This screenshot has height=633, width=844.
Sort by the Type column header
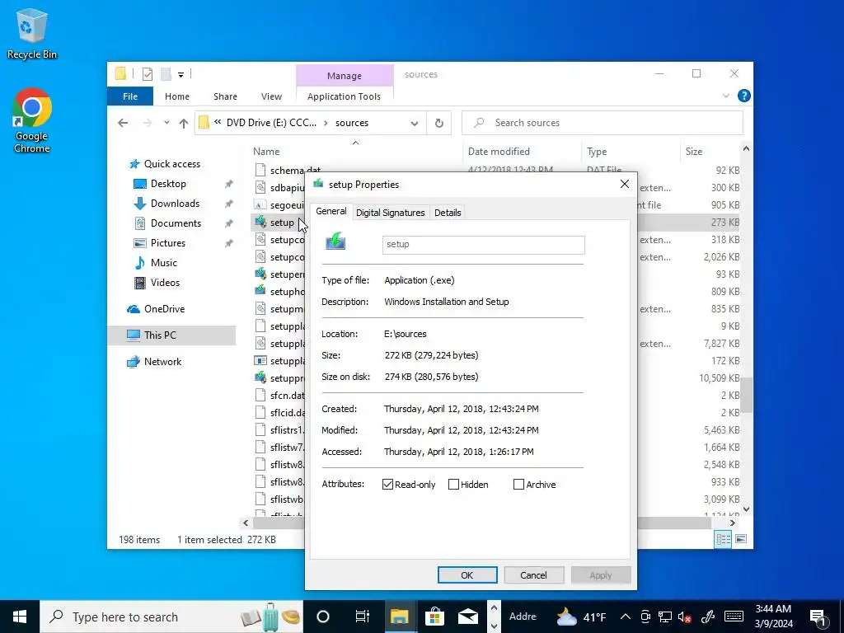click(631, 152)
